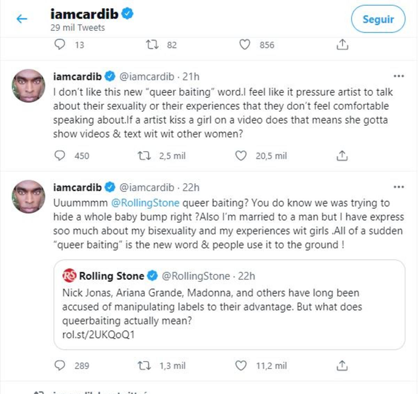Open more options on the 21h tweet
The image size is (418, 394).
398,76
